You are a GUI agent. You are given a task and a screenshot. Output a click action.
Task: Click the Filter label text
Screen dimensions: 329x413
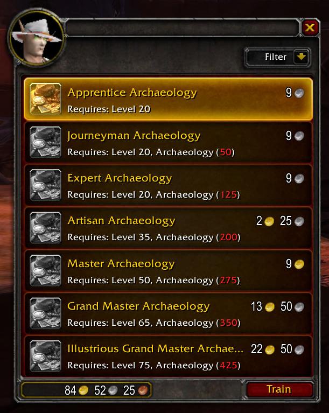tap(276, 57)
